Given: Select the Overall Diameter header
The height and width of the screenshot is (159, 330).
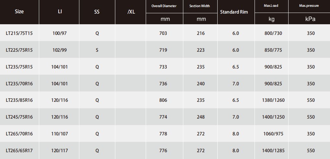Looking at the screenshot, I should point(164,6).
